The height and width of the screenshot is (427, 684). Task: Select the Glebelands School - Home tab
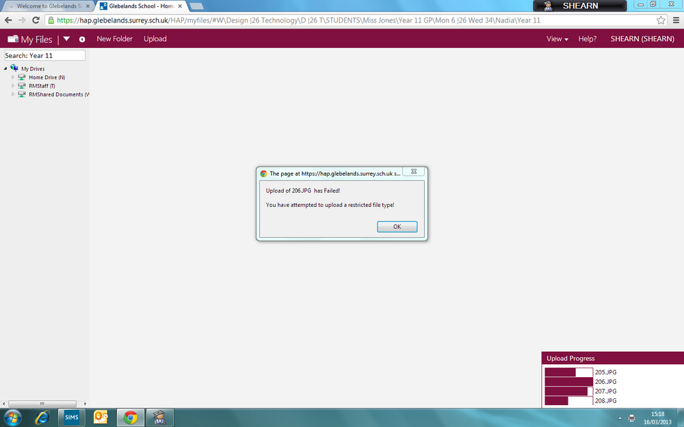pyautogui.click(x=140, y=6)
